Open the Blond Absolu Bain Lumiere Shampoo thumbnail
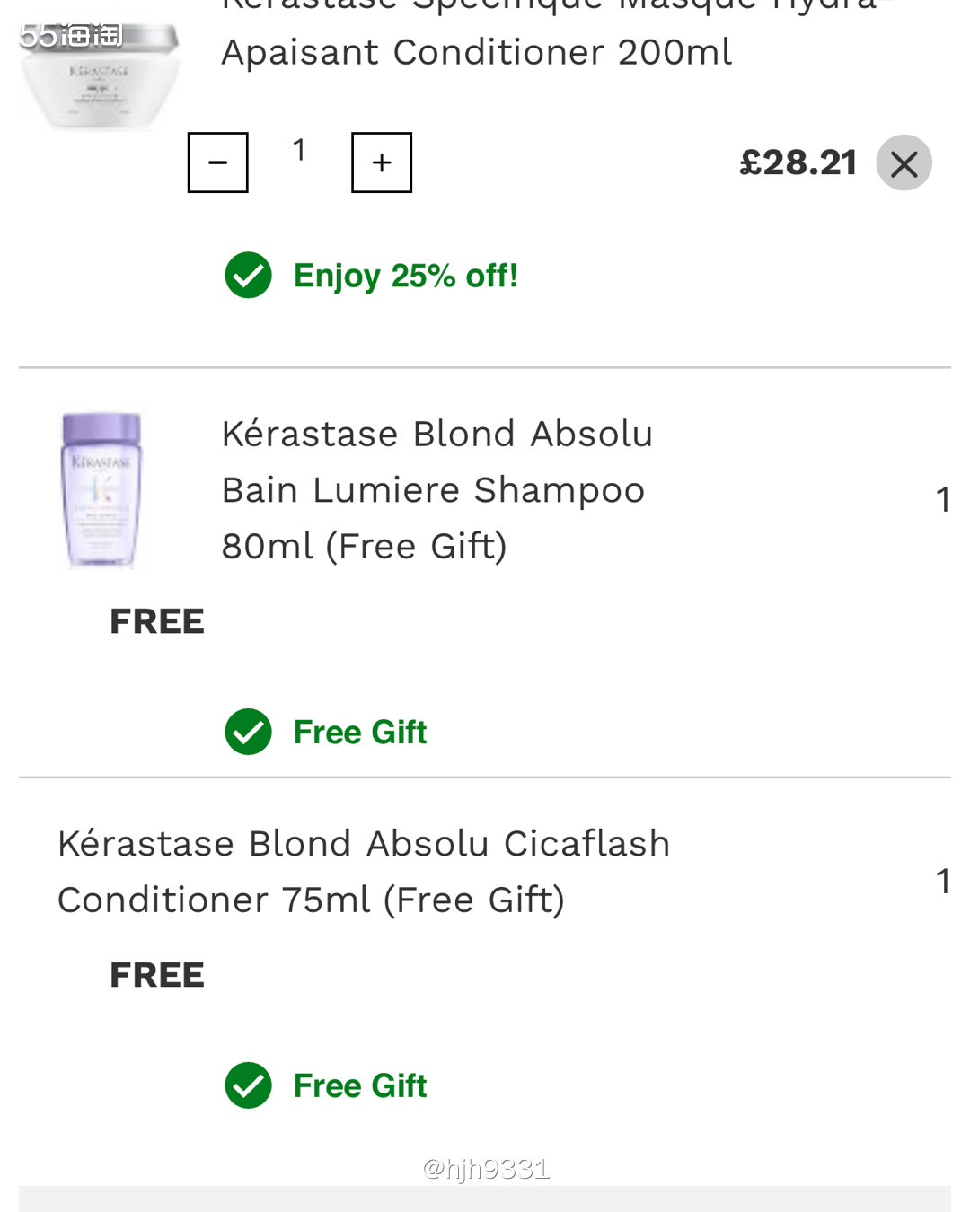This screenshot has height=1212, width=970. [x=99, y=489]
